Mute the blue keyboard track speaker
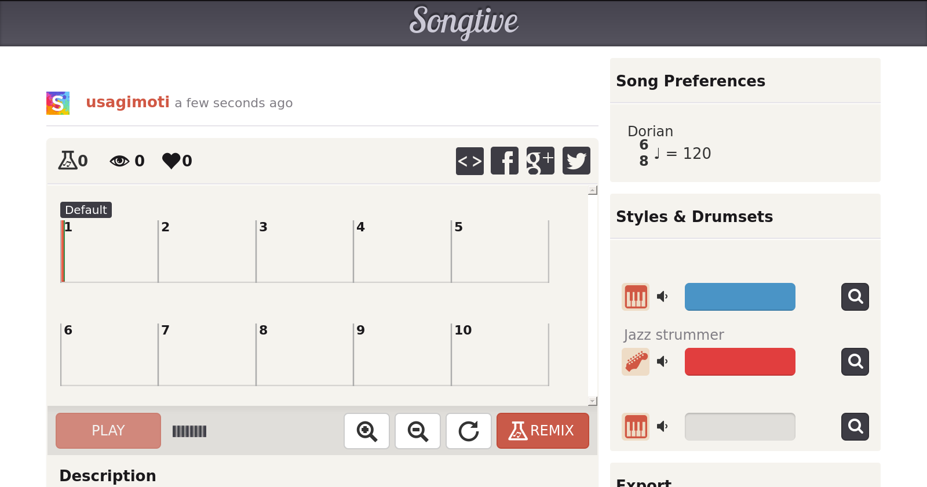This screenshot has width=927, height=487. coord(662,297)
